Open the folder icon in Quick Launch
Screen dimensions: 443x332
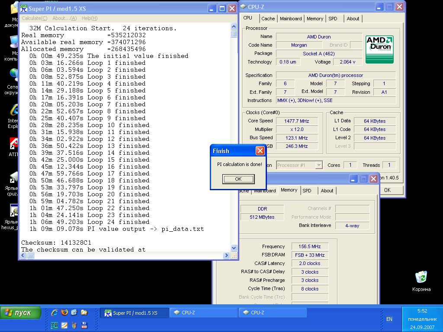click(84, 312)
